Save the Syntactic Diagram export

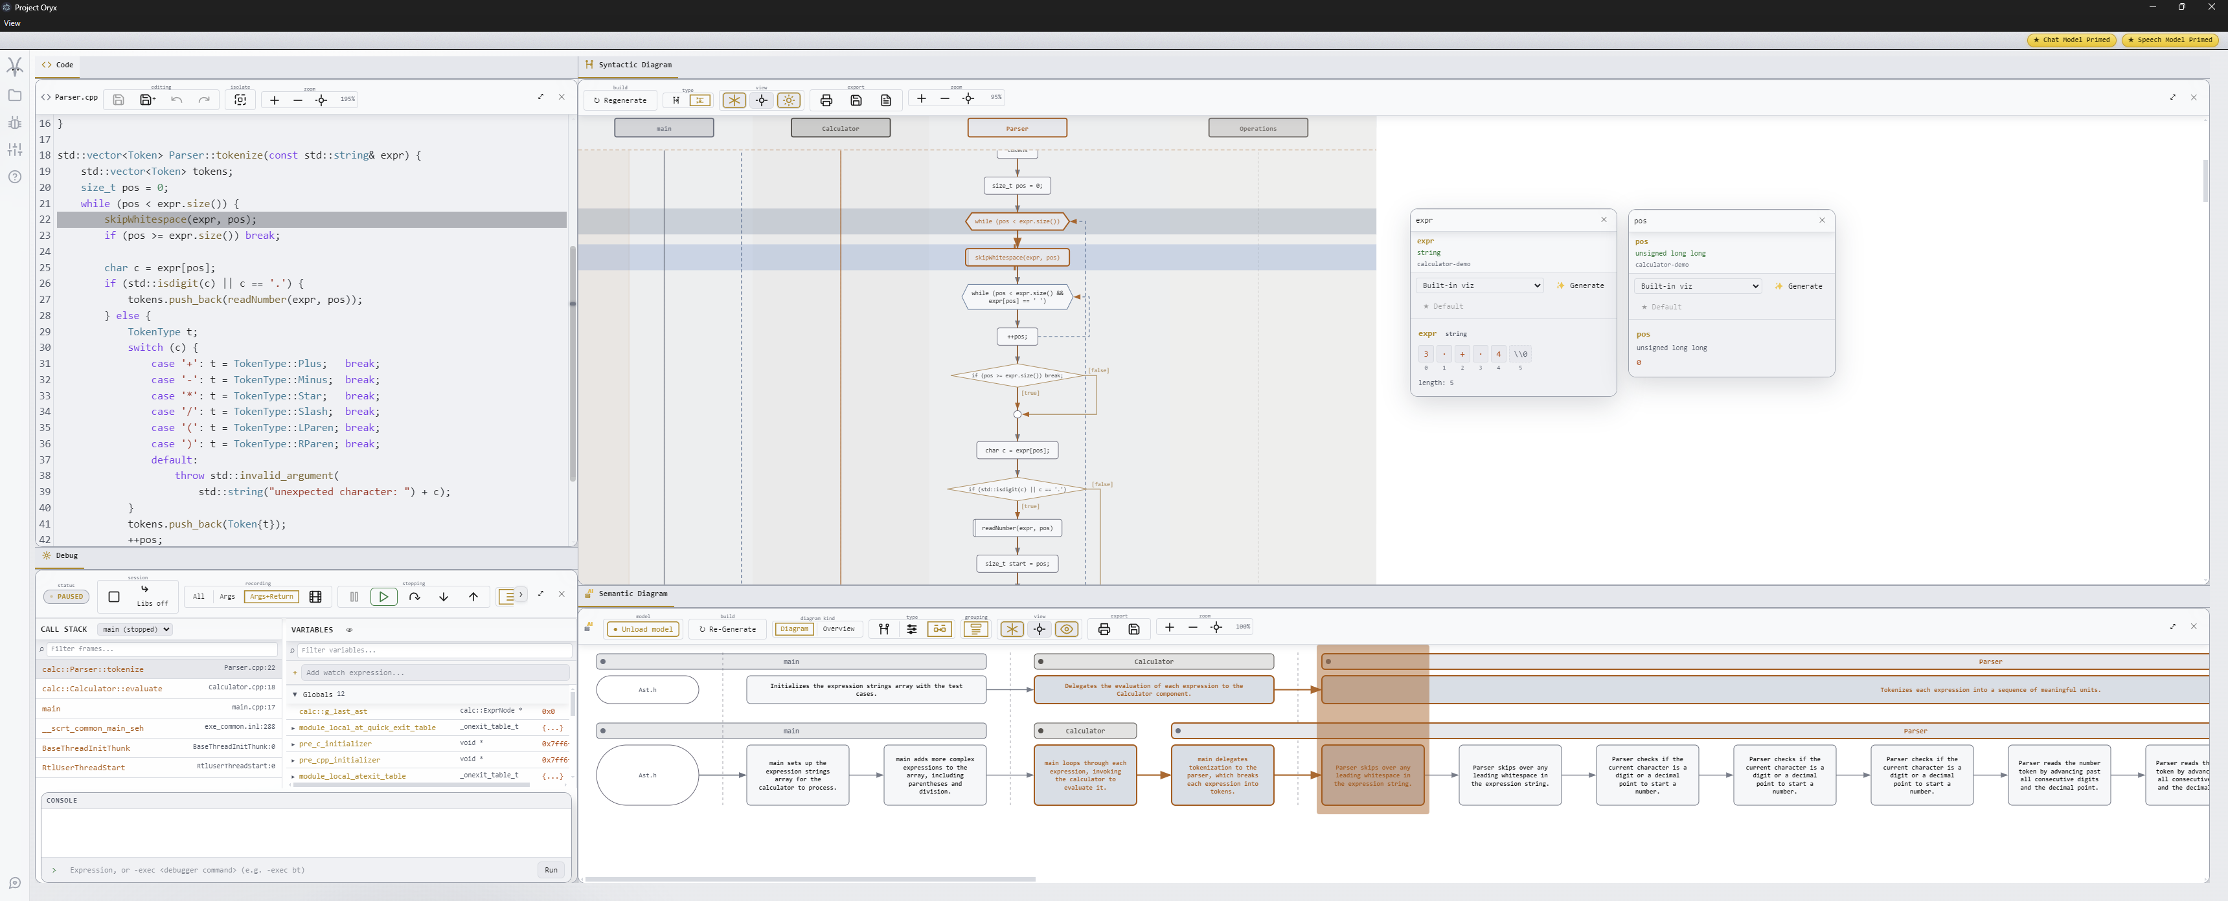click(x=856, y=100)
